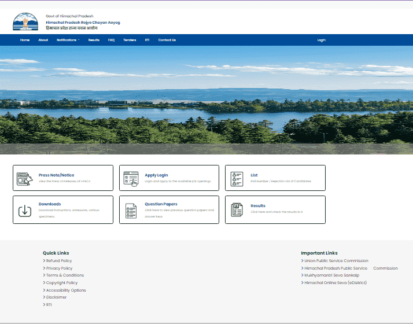Click the lake banner image
The height and width of the screenshot is (324, 413).
coord(207,100)
